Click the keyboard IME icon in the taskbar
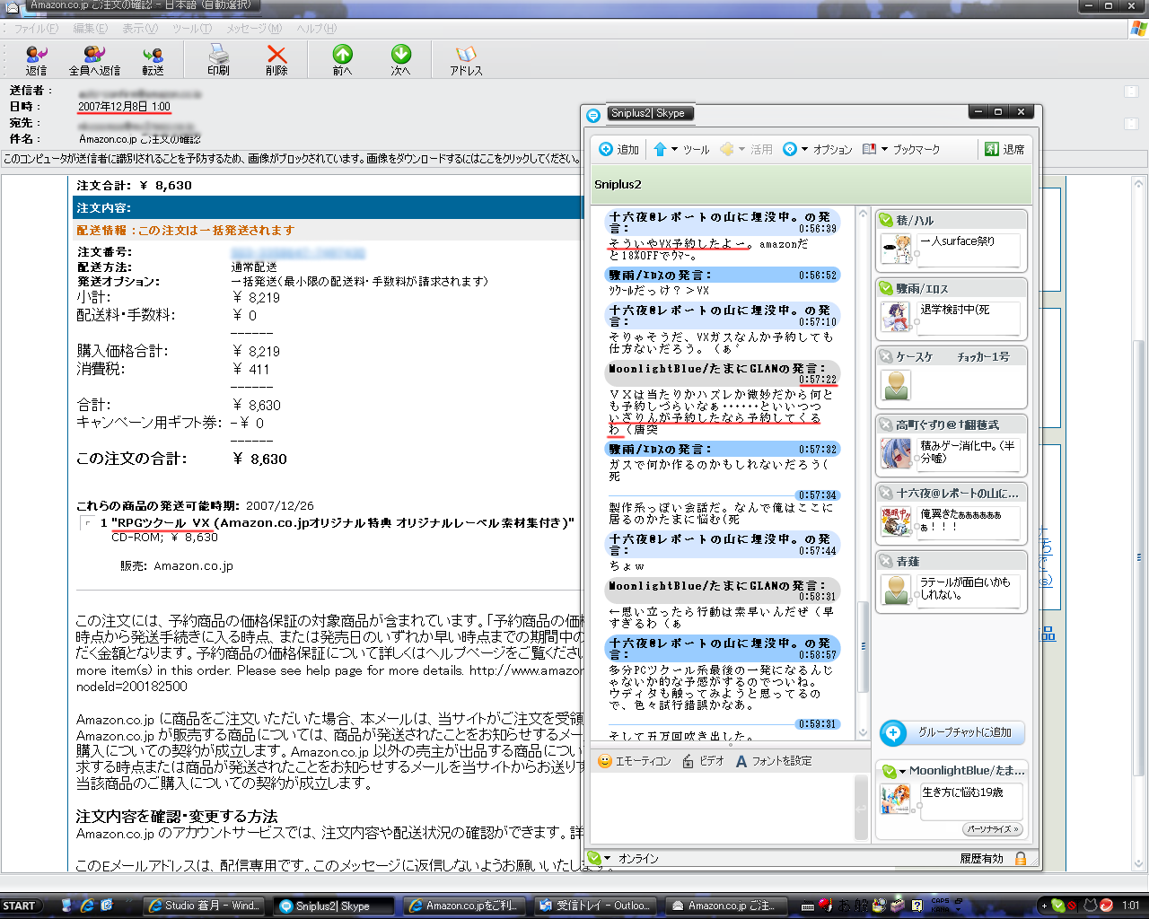The height and width of the screenshot is (919, 1149). (x=809, y=906)
